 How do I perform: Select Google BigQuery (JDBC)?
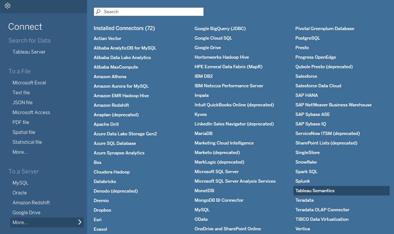coord(220,29)
